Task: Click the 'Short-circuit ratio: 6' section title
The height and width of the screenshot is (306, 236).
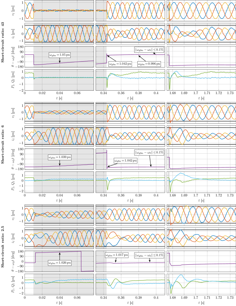Action: pos(2,144)
